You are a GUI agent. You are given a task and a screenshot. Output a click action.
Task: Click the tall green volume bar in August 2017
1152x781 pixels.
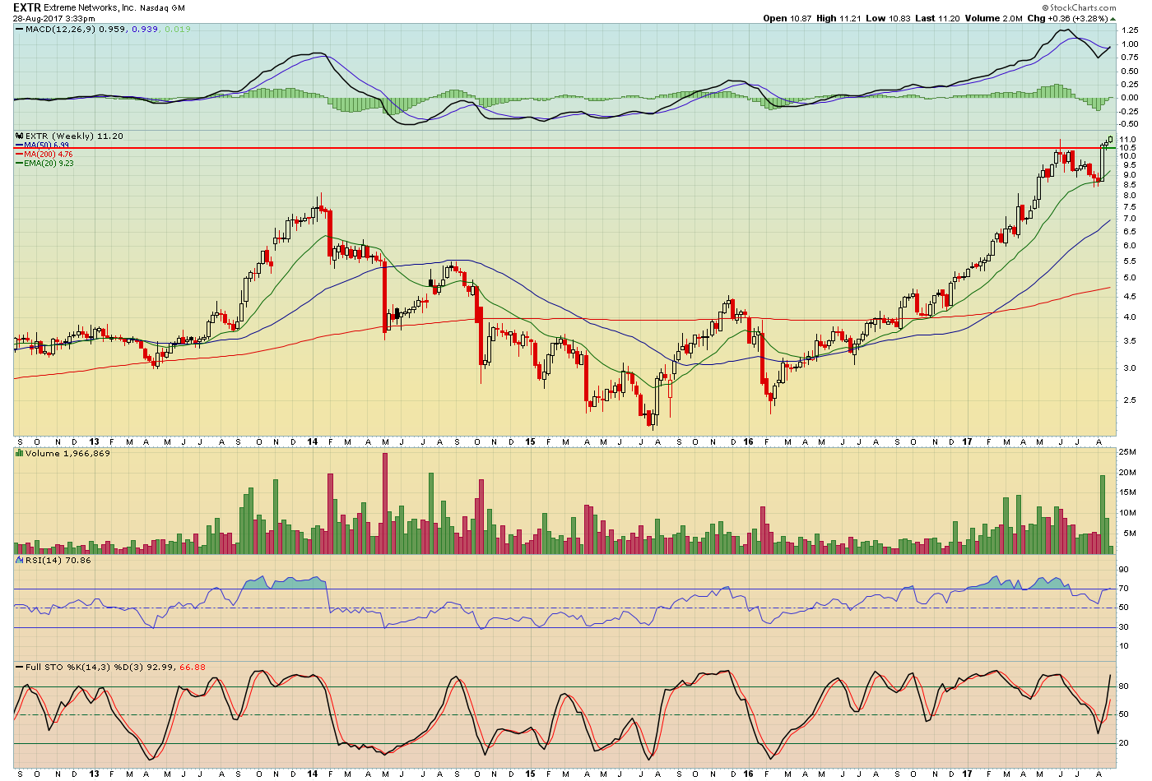[1103, 515]
